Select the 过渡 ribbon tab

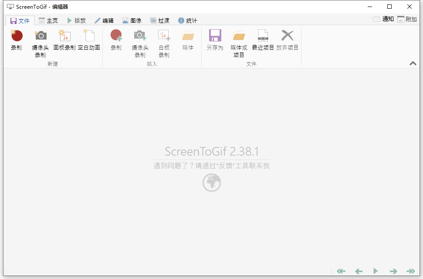160,20
